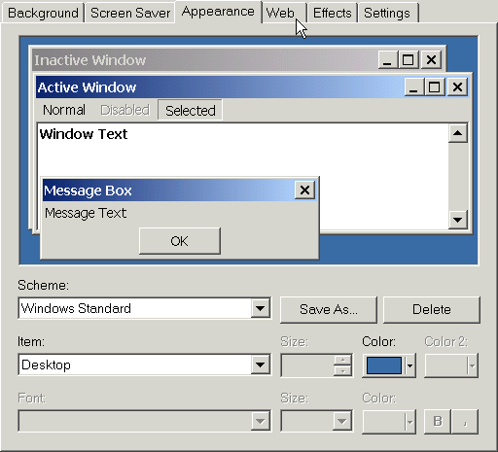Click the preview scrollbar down arrow
The height and width of the screenshot is (452, 498).
pyautogui.click(x=458, y=220)
